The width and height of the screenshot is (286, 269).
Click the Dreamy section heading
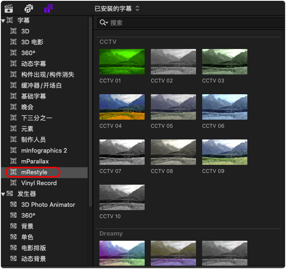tap(111, 234)
